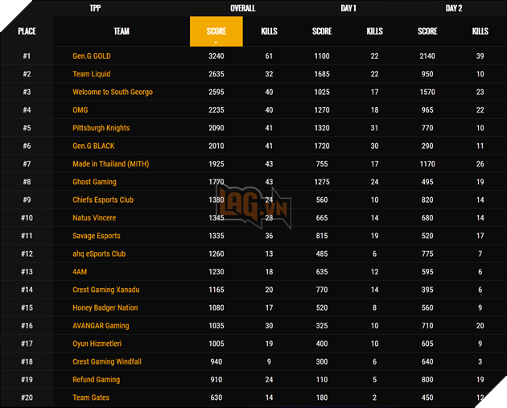This screenshot has width=507, height=408.
Task: Open the Ghost Gaming team link
Action: click(x=94, y=182)
